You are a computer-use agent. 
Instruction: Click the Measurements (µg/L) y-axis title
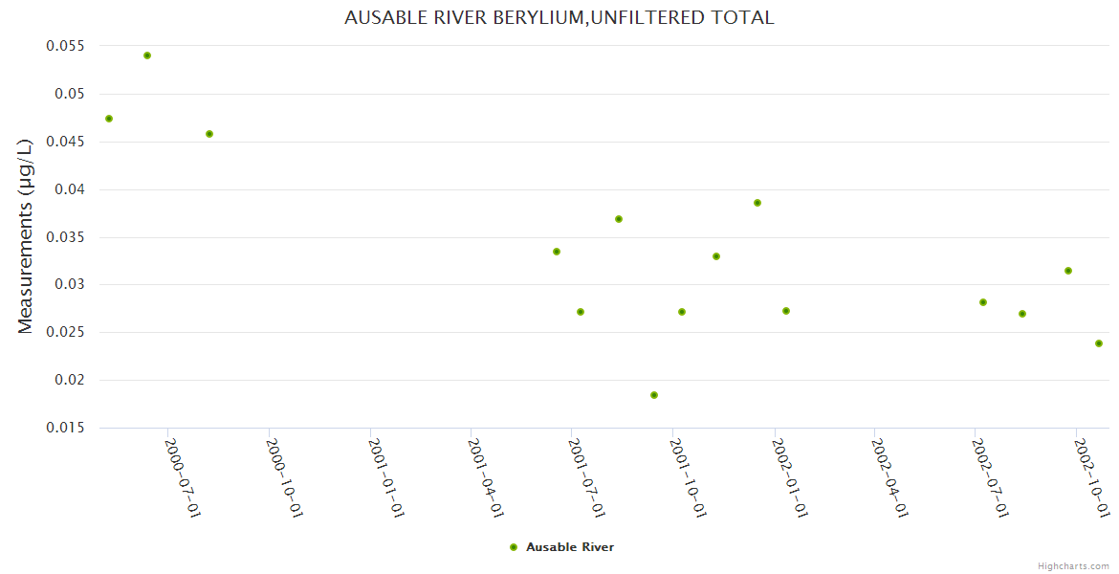click(25, 235)
